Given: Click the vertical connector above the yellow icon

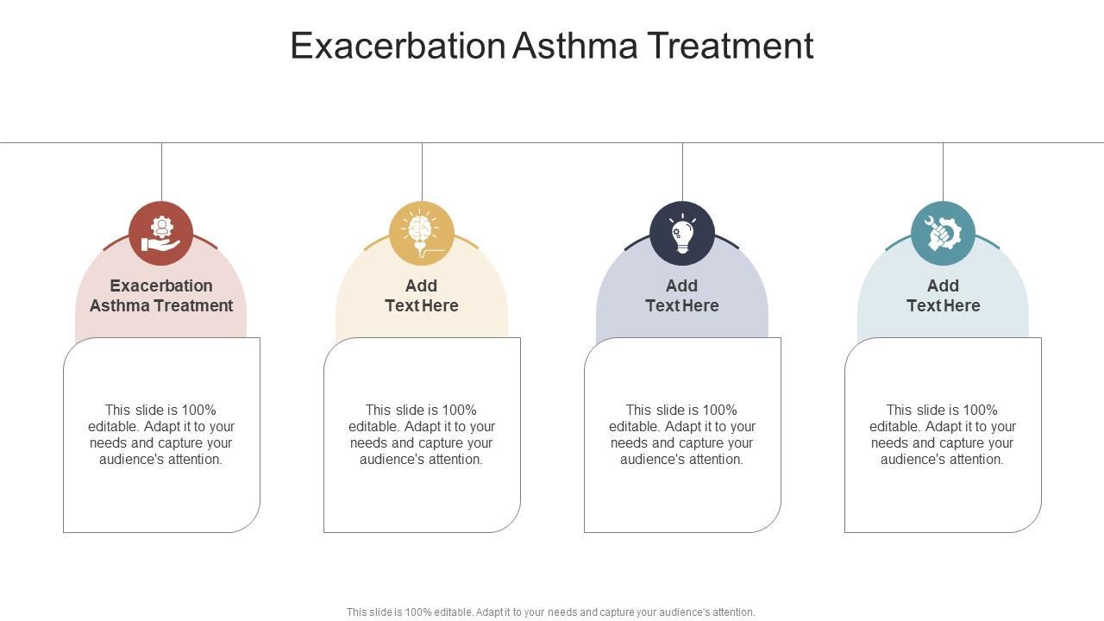Looking at the screenshot, I should click(x=422, y=172).
